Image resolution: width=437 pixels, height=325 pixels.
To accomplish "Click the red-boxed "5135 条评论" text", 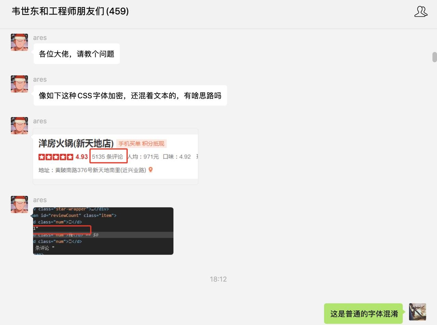I will (108, 157).
